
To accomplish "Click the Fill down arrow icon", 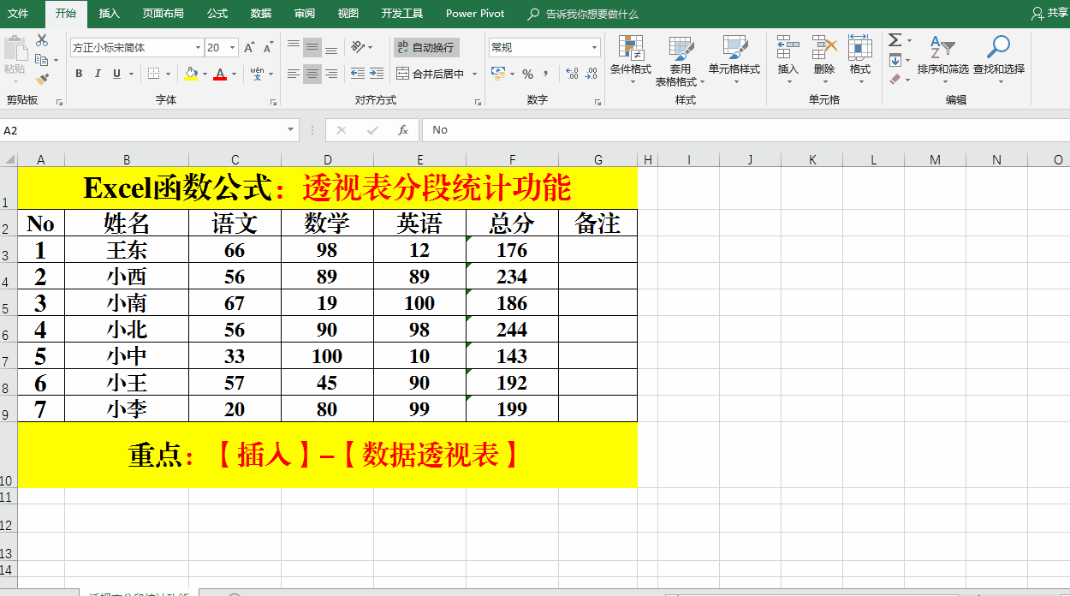I will [895, 60].
